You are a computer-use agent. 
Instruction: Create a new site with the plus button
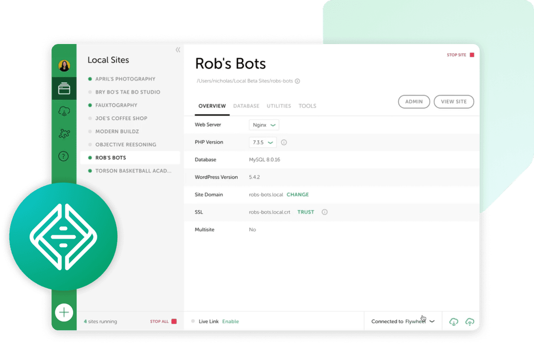pos(64,312)
